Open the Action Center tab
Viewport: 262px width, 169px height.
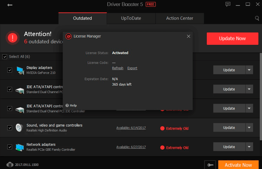pos(180,18)
